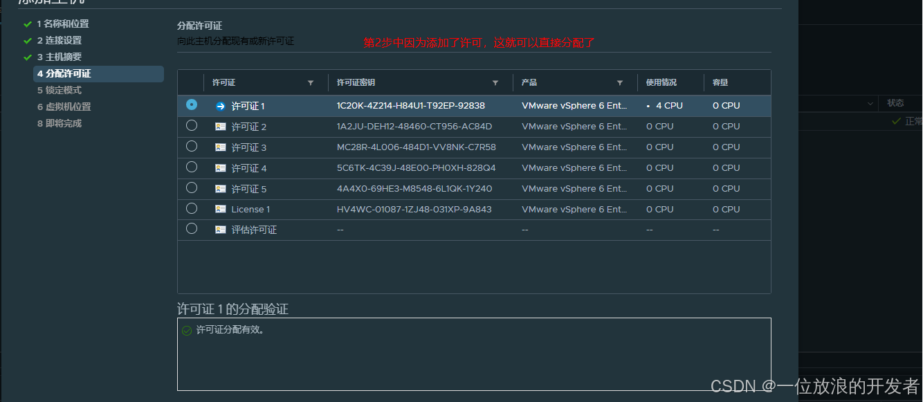
Task: Select the 许可证 2 radio button
Action: (x=192, y=125)
